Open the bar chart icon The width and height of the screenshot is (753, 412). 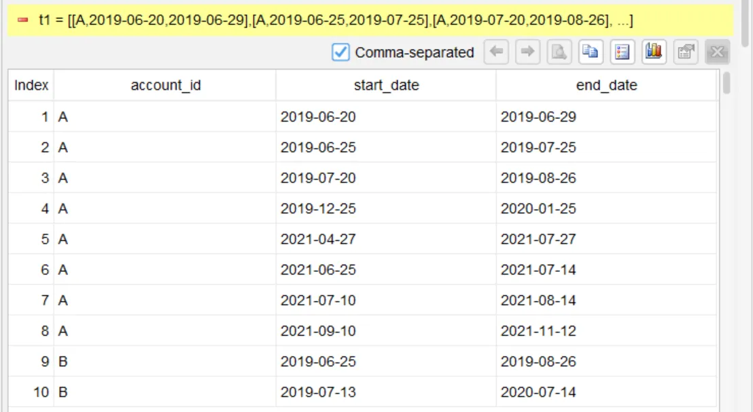click(x=654, y=52)
